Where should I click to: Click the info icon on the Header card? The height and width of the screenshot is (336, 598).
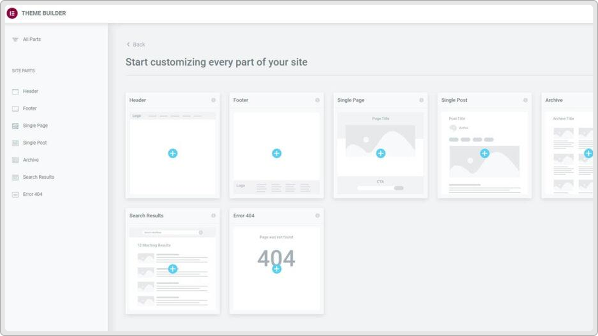[x=214, y=100]
